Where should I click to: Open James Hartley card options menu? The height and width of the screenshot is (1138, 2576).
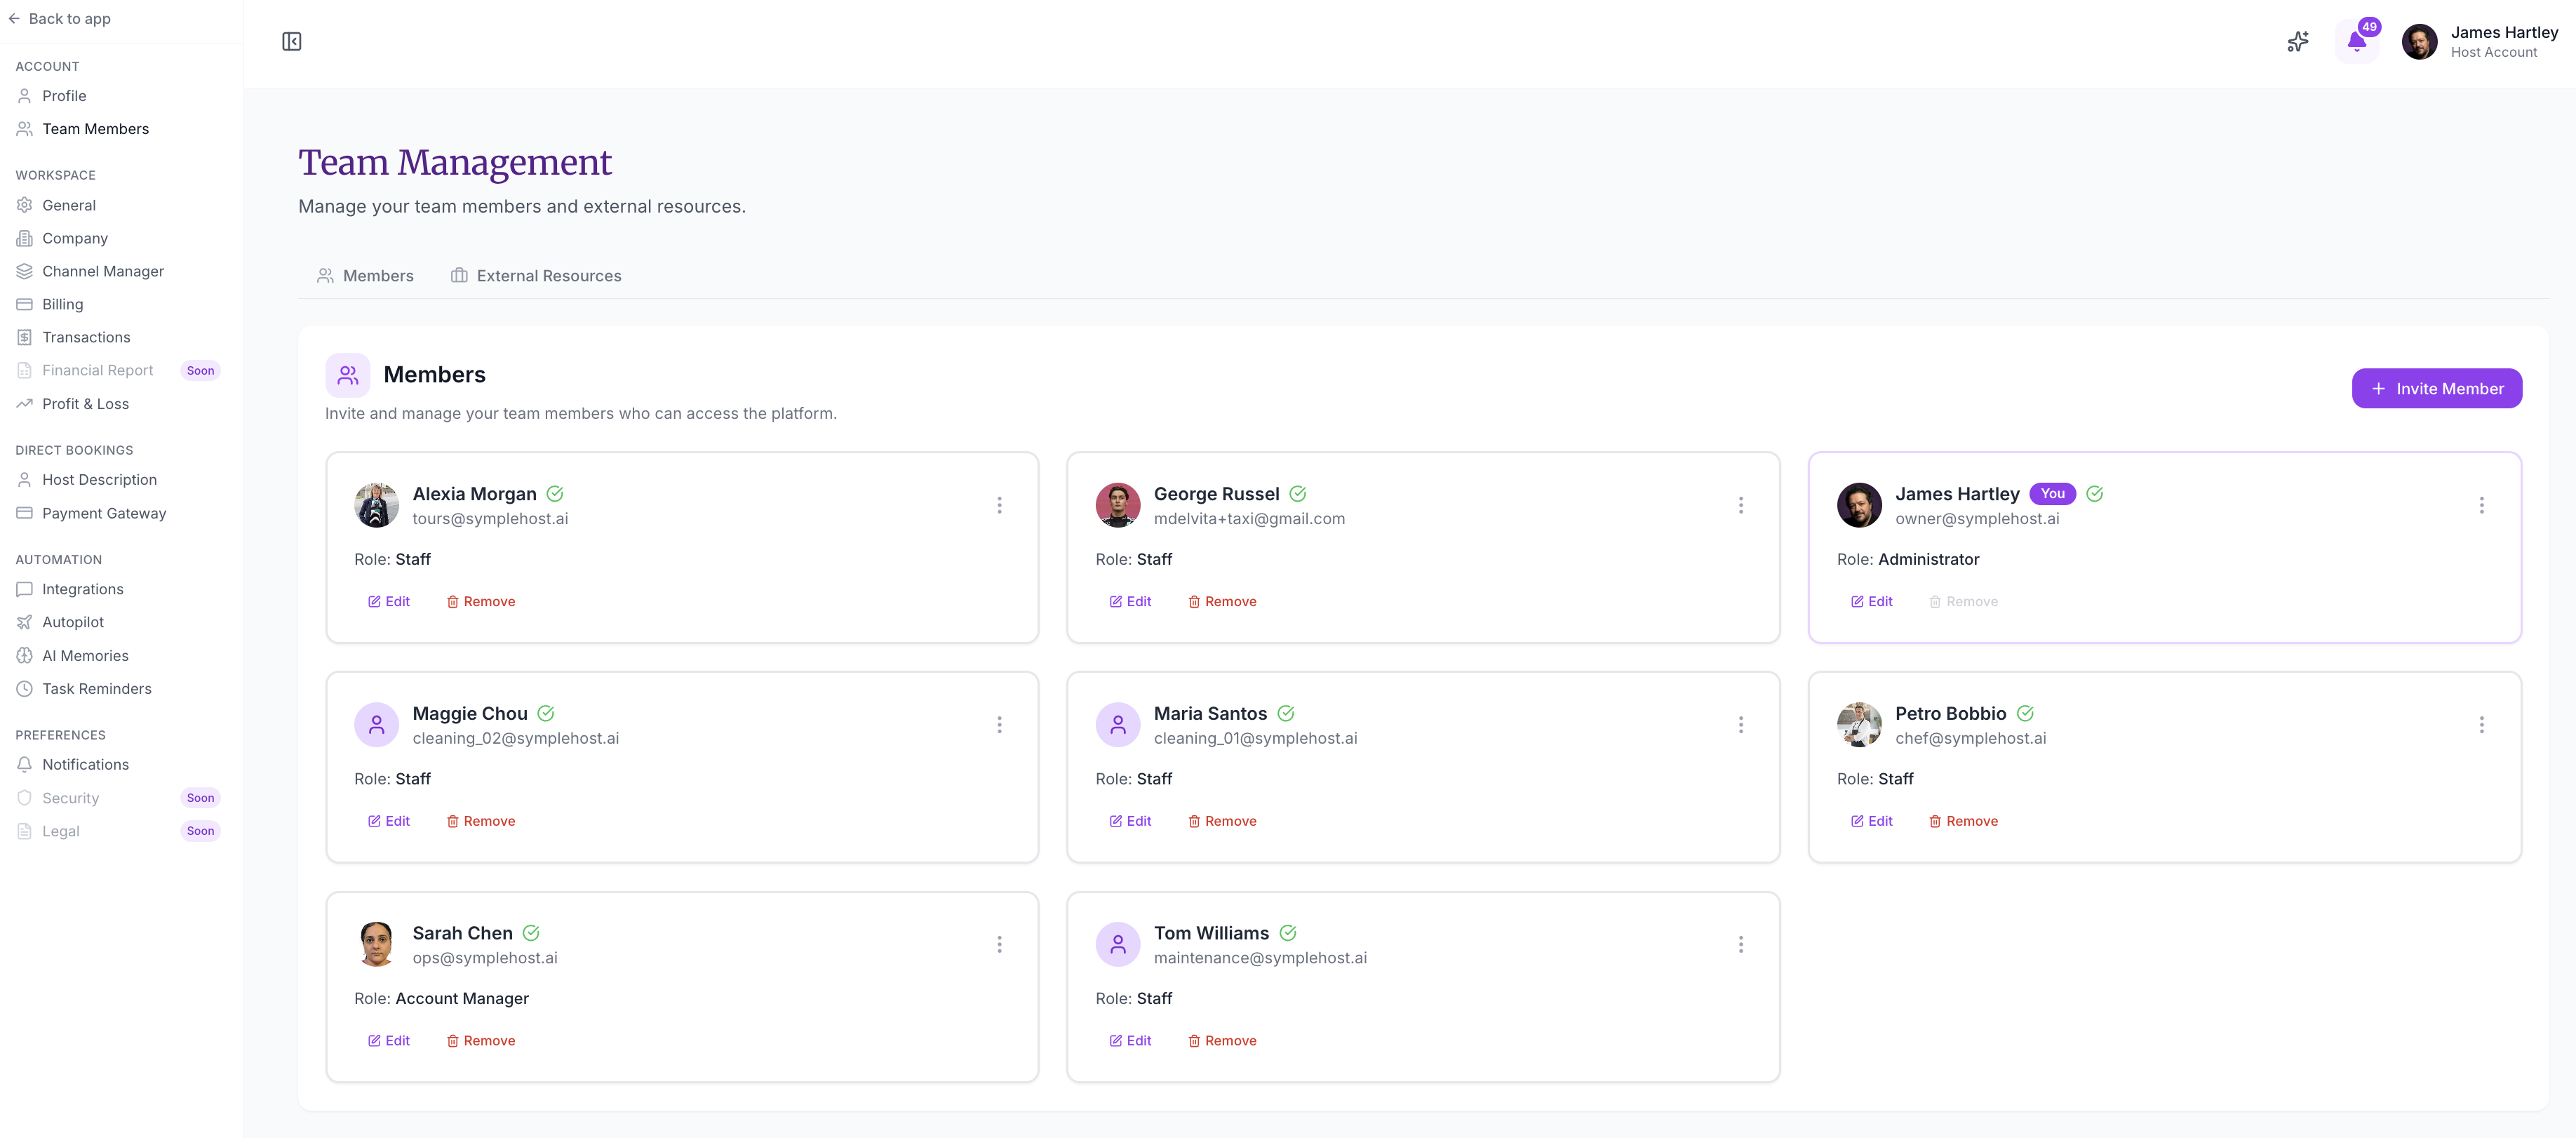(x=2481, y=505)
